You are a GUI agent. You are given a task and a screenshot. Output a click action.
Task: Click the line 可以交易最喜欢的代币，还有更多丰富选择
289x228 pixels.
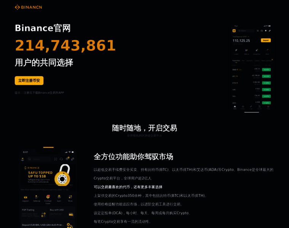[128, 187]
